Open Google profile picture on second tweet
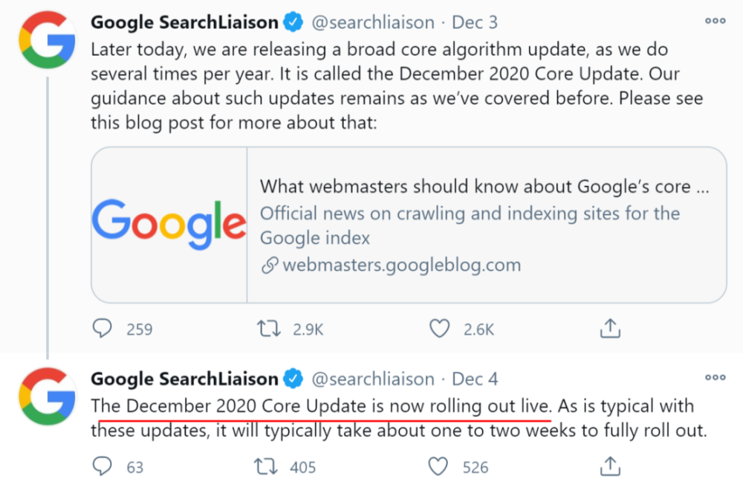This screenshot has width=743, height=485. (48, 396)
